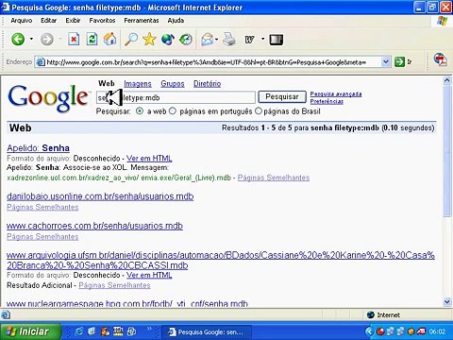Click 'Pesquisa Google: sen...' taskbar button
This screenshot has height=340, width=453.
coord(207,331)
